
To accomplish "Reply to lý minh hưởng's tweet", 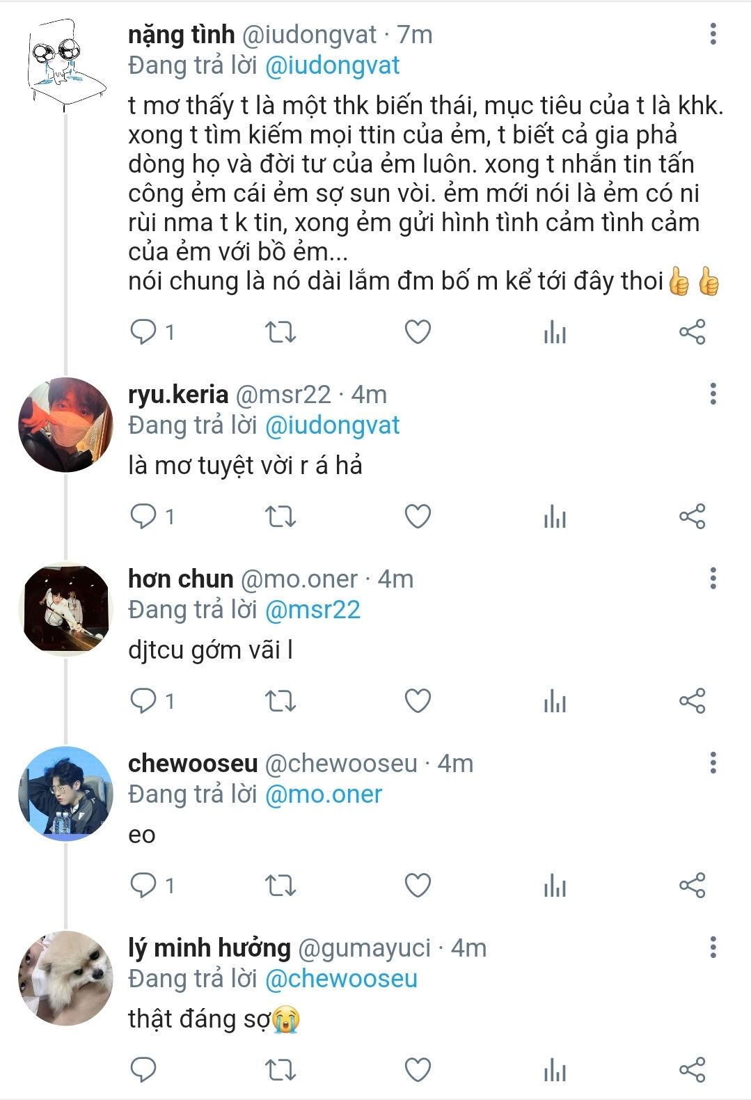I will [143, 1070].
